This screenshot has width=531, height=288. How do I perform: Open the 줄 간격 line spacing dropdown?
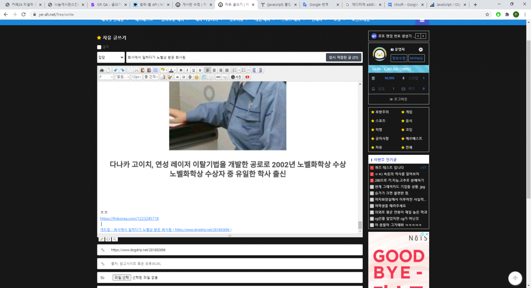(x=151, y=77)
